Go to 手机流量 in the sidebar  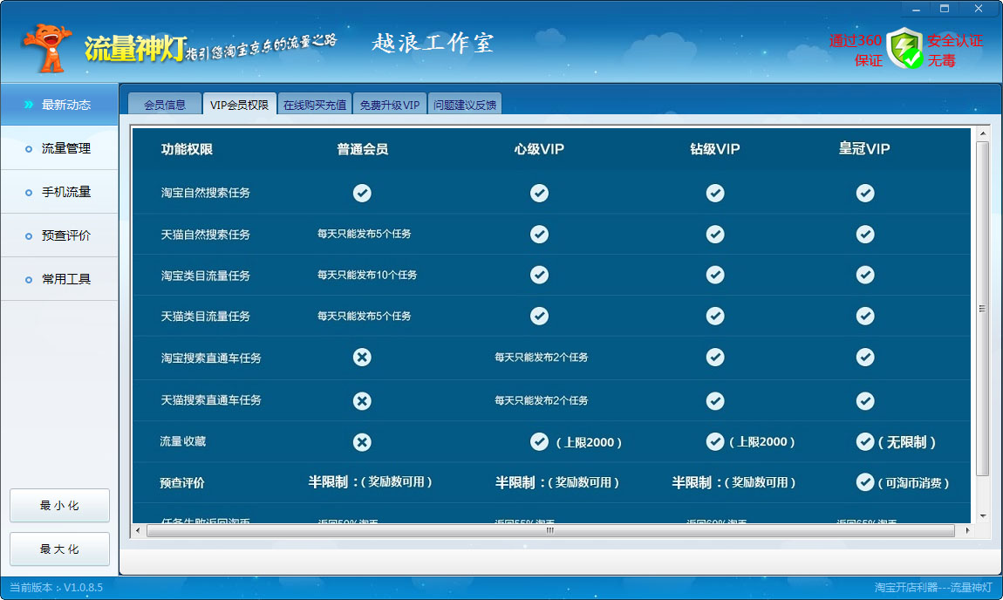pyautogui.click(x=59, y=192)
